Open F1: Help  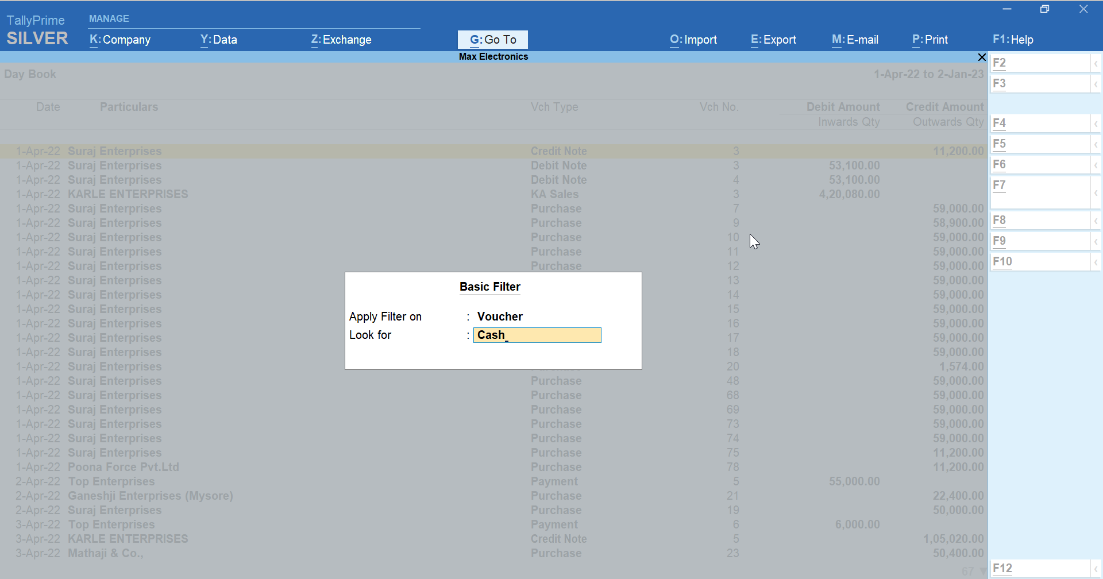[1013, 40]
